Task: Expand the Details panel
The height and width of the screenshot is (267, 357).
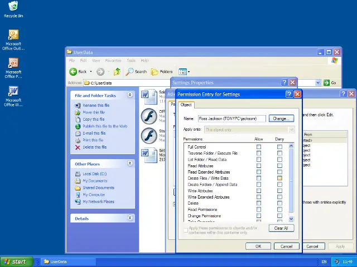Action: [x=130, y=218]
